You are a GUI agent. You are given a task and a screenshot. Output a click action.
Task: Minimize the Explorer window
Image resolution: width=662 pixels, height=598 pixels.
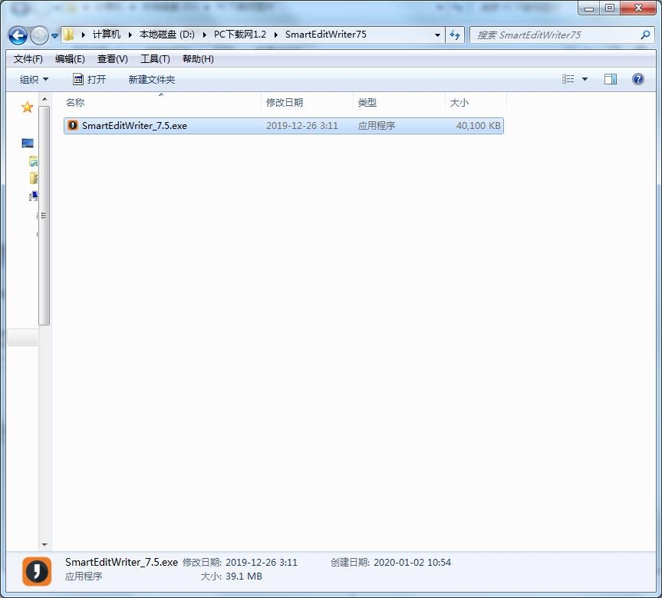(589, 8)
